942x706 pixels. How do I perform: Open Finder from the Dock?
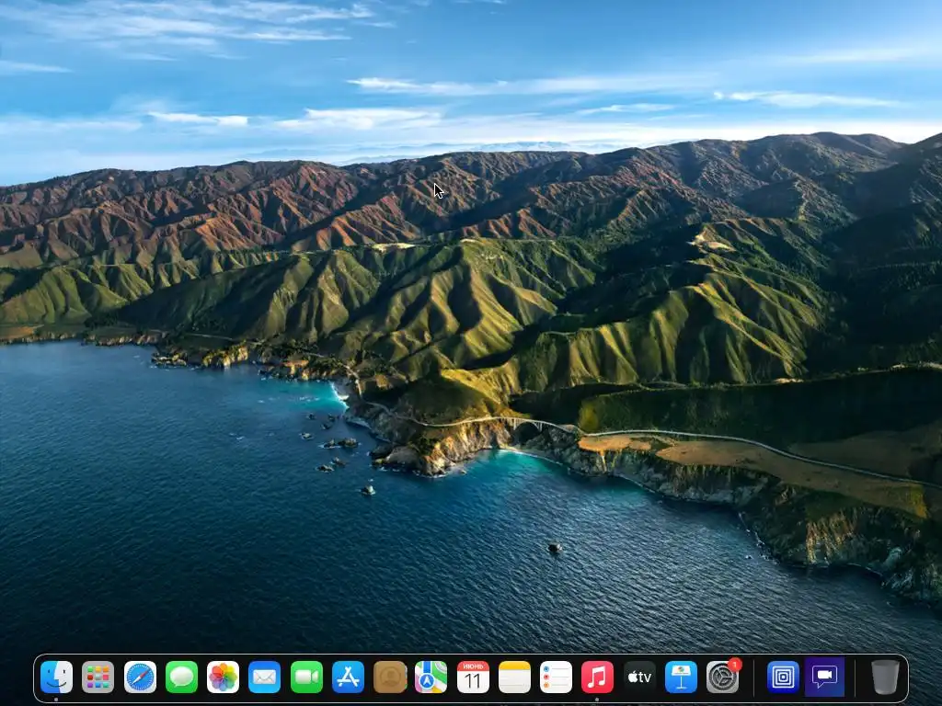[56, 678]
